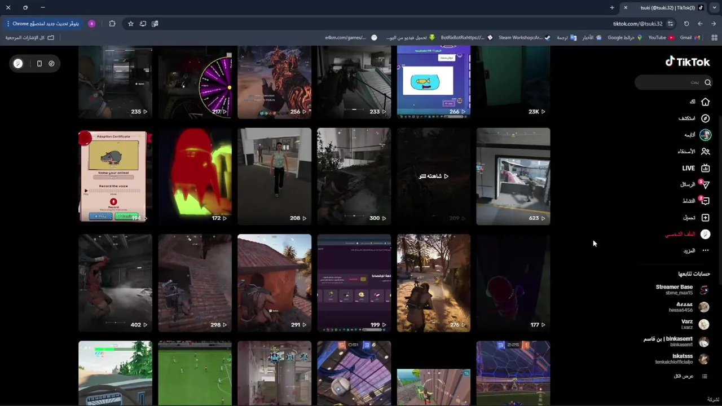Open the Chrome profile avatar
This screenshot has width=722, height=406.
(x=92, y=24)
